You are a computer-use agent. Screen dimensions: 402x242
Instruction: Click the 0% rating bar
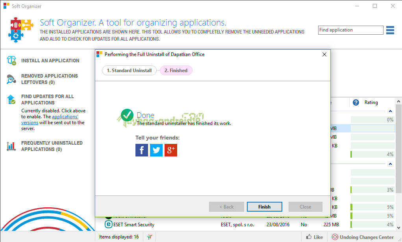tap(372, 119)
